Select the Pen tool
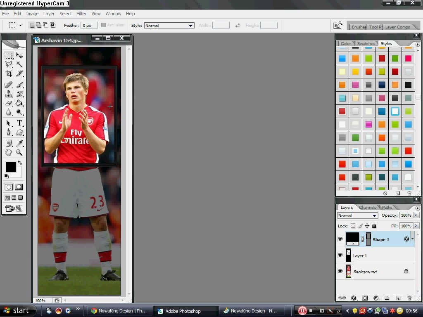 click(x=9, y=132)
